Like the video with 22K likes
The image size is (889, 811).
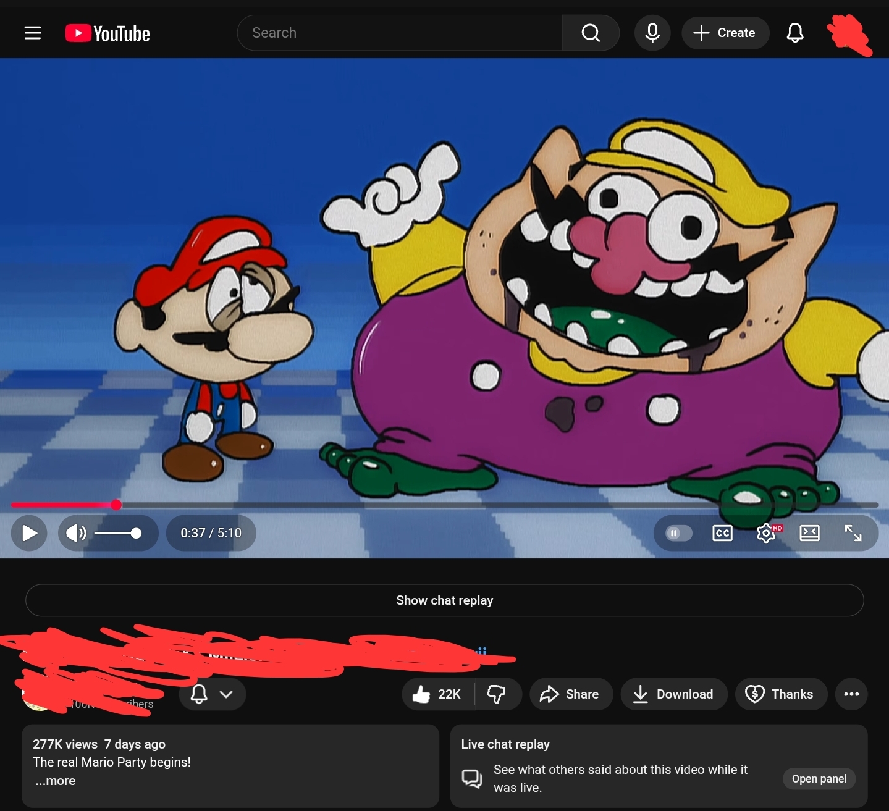(x=438, y=694)
